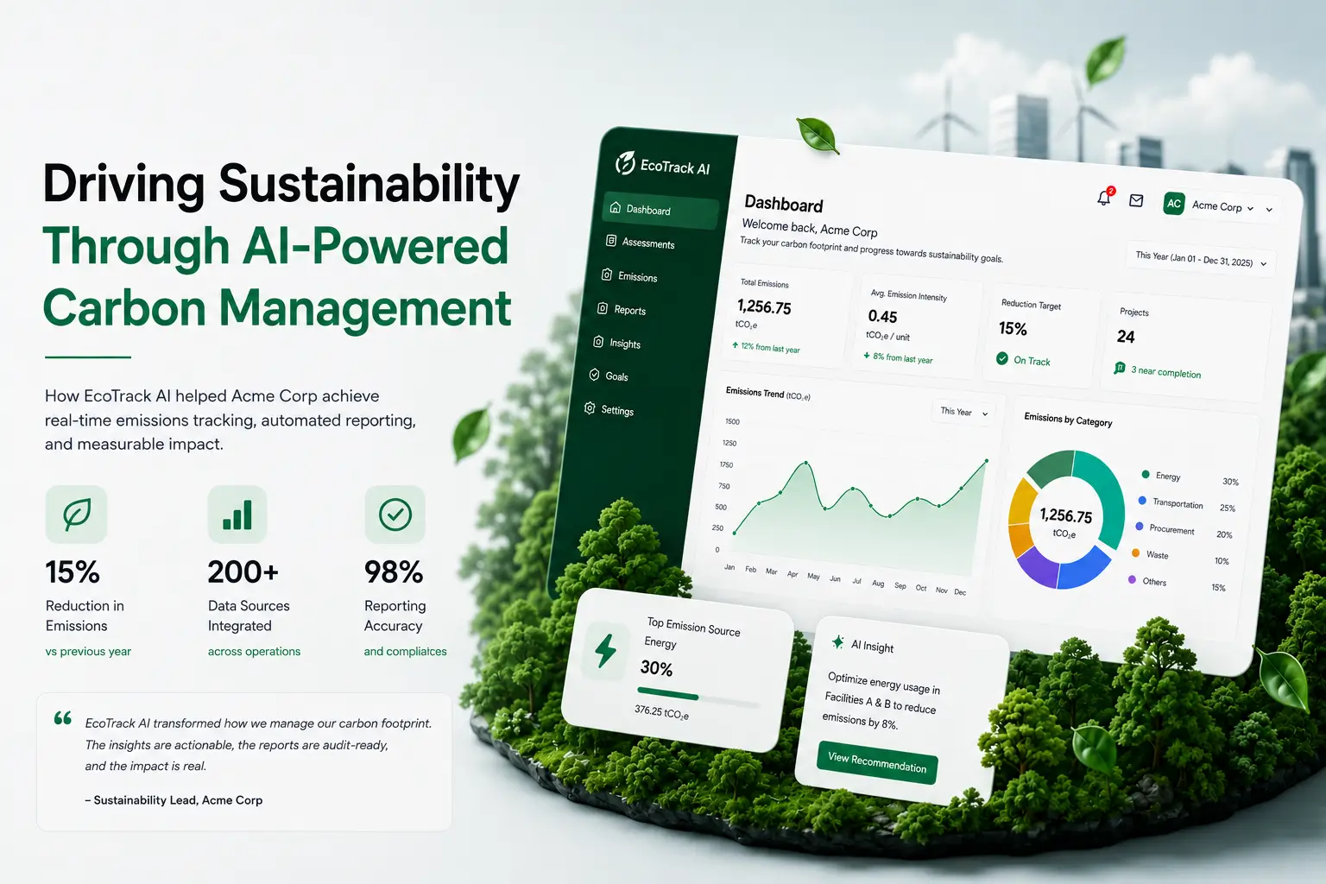Click the 'vs previous year' caption
The image size is (1326, 884).
[x=88, y=652]
